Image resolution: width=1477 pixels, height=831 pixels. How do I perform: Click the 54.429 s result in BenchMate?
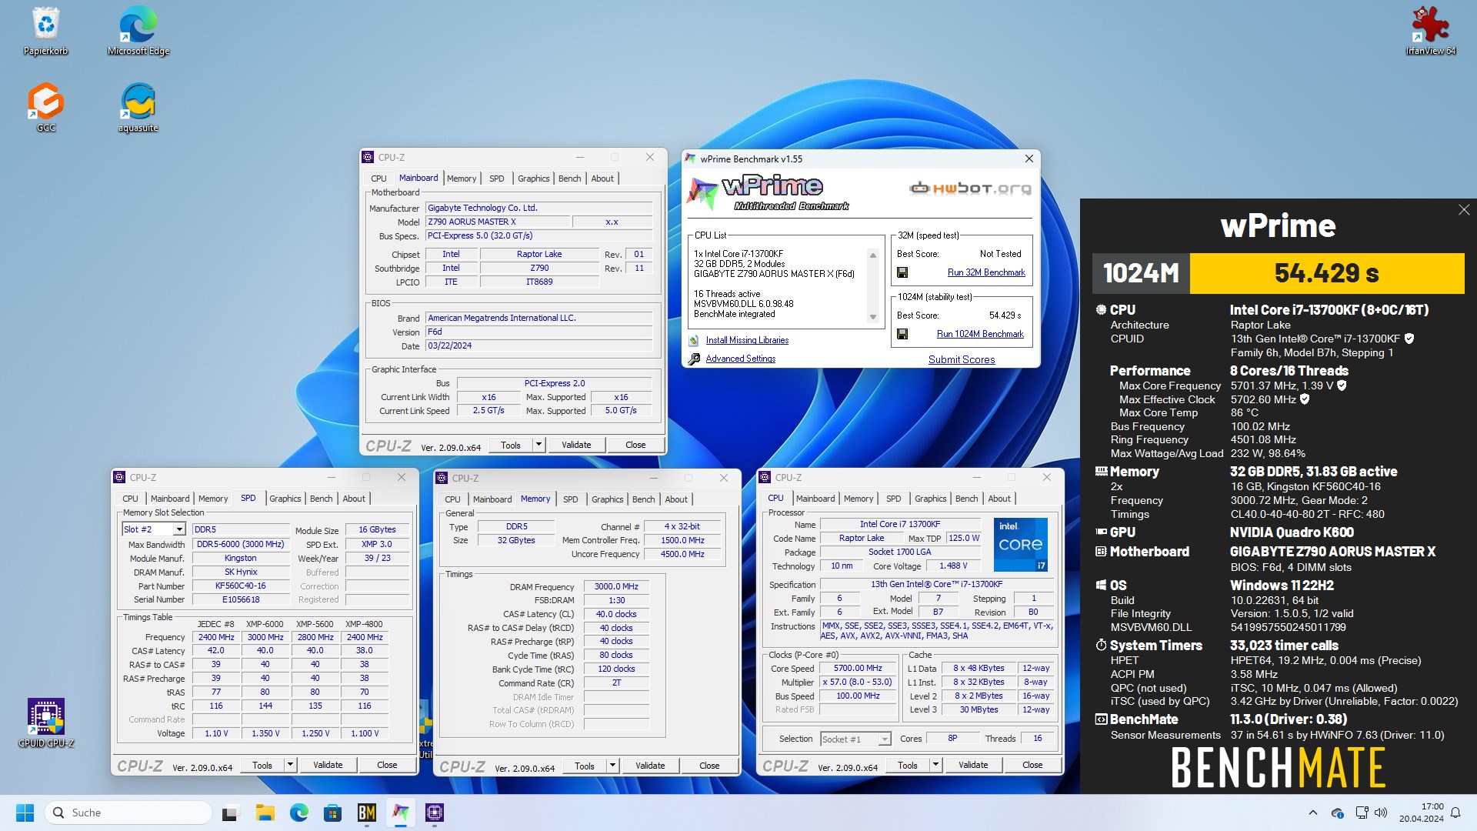pyautogui.click(x=1327, y=273)
